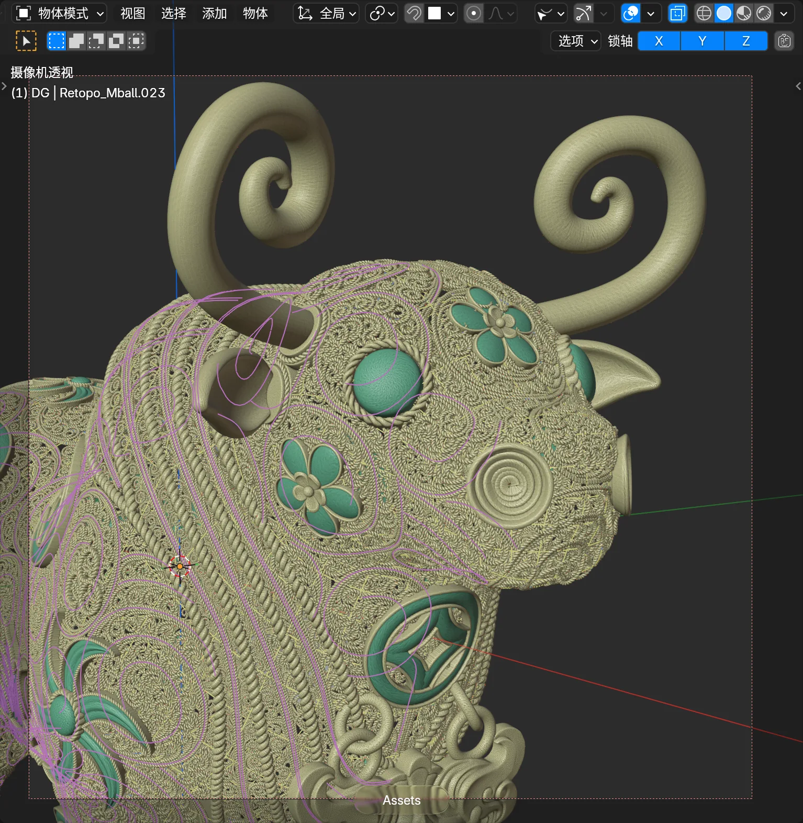Open the pivot point dropdown
Image resolution: width=803 pixels, height=823 pixels.
[382, 13]
